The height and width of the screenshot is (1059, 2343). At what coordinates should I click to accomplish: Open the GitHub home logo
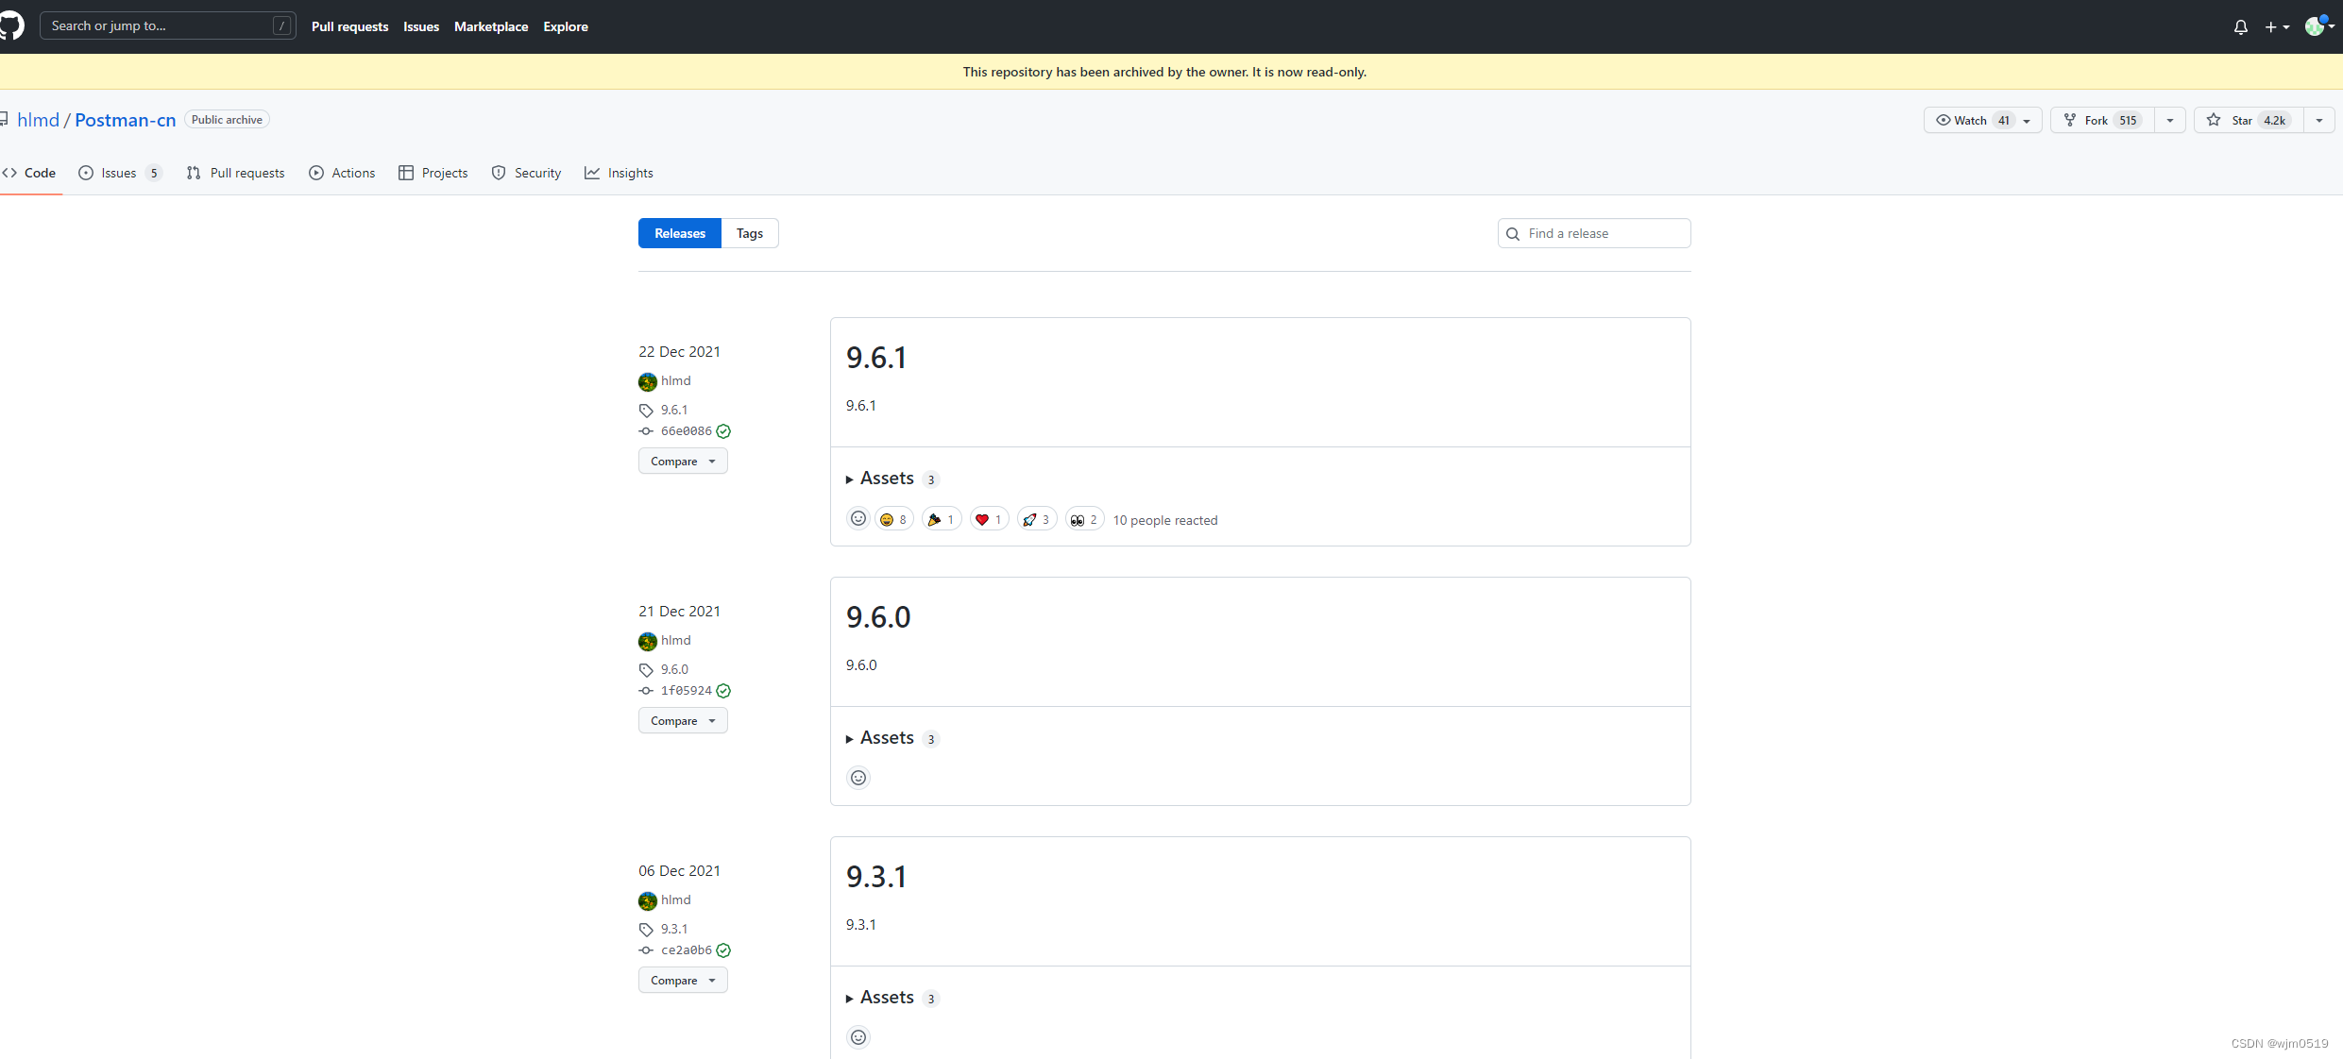coord(10,25)
